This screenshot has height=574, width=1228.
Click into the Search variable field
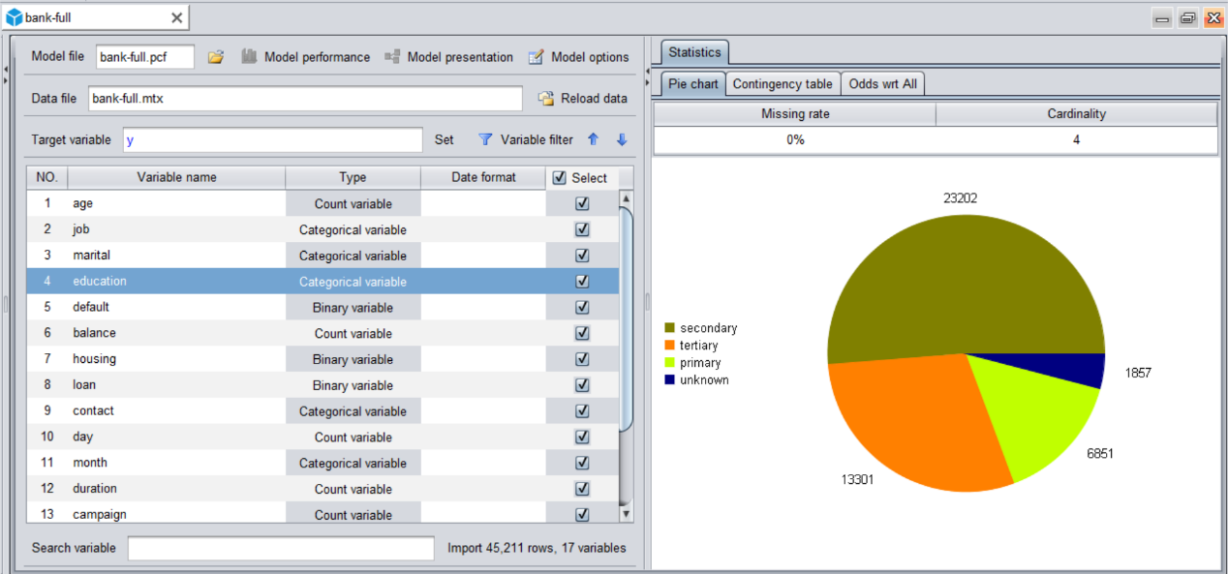tap(281, 548)
